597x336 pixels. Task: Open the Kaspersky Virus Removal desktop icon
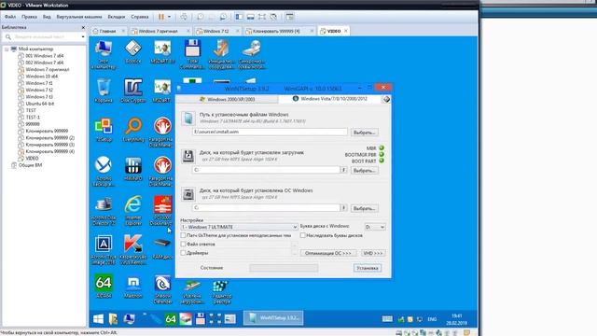[132, 249]
